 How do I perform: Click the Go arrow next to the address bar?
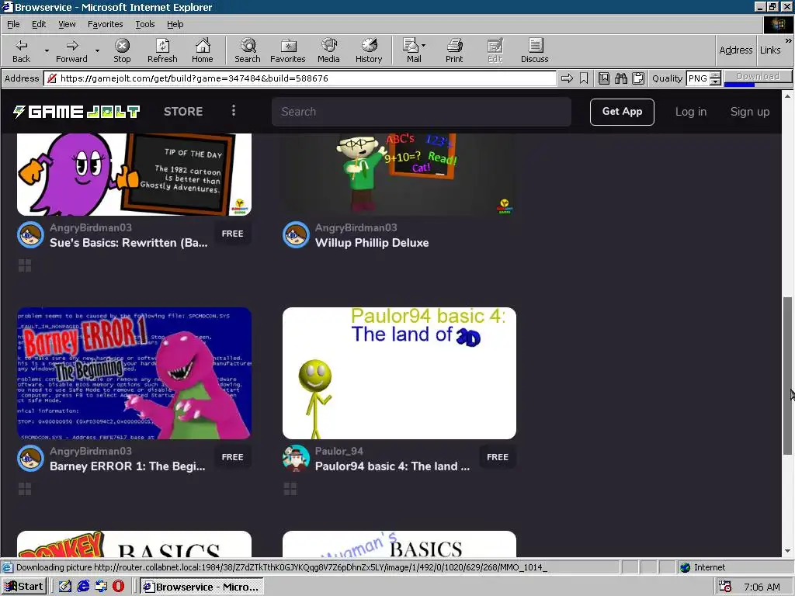pyautogui.click(x=567, y=78)
